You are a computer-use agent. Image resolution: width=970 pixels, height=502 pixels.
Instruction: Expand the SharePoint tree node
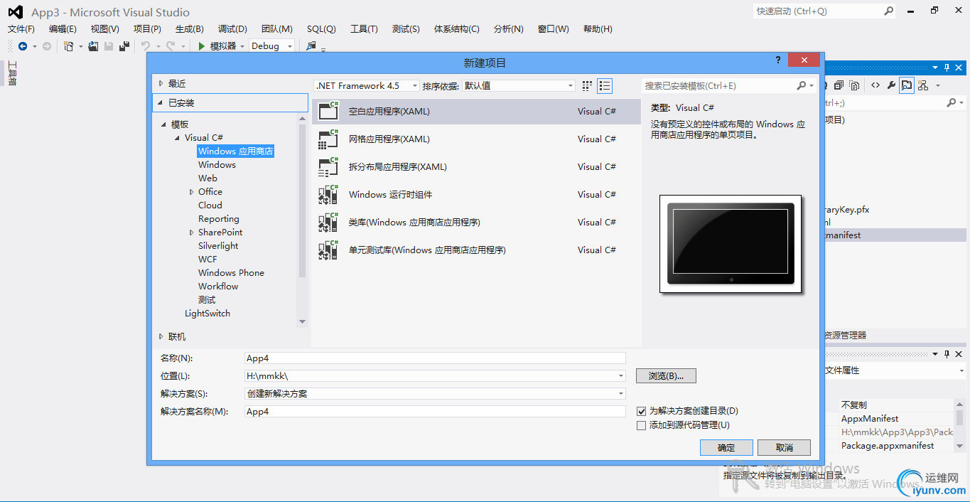[192, 233]
